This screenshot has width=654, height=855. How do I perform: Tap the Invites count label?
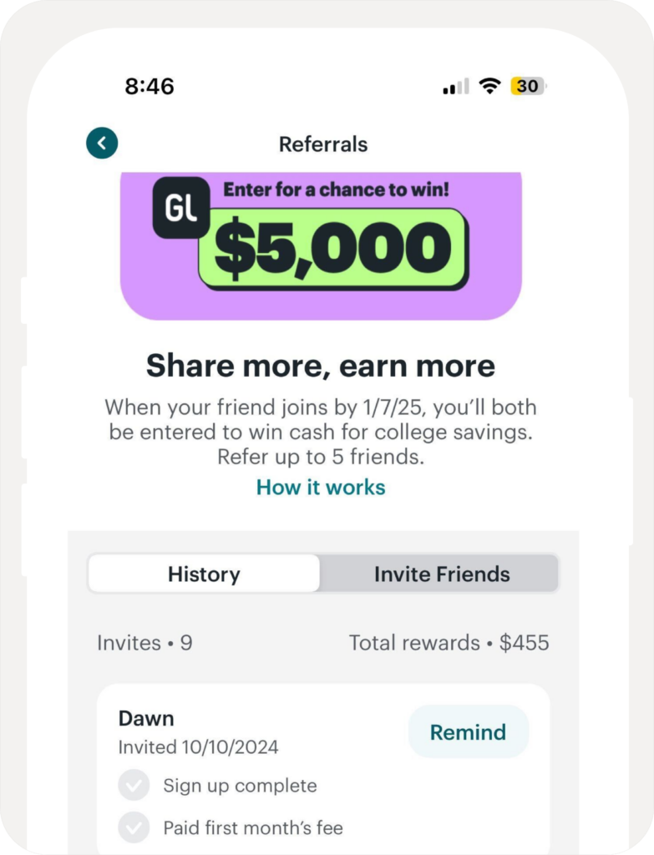point(144,643)
